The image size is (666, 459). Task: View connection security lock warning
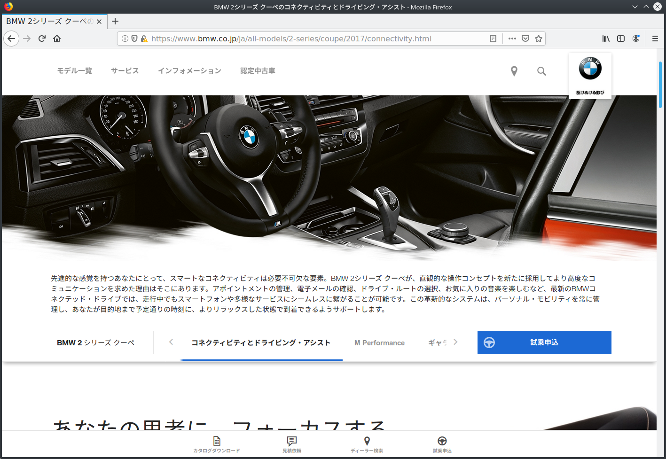pos(144,39)
